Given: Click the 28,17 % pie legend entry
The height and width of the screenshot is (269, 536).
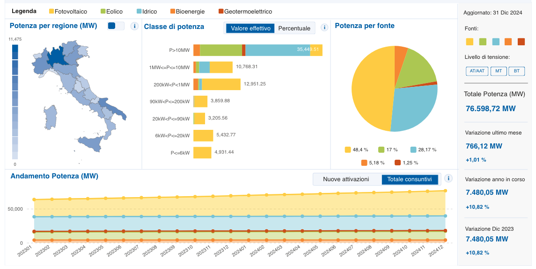Looking at the screenshot, I should (x=423, y=149).
